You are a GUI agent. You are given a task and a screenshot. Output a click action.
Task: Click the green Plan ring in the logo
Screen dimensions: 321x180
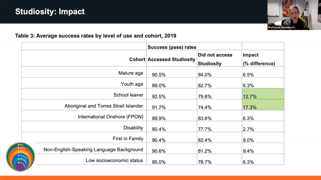[x=20, y=145]
